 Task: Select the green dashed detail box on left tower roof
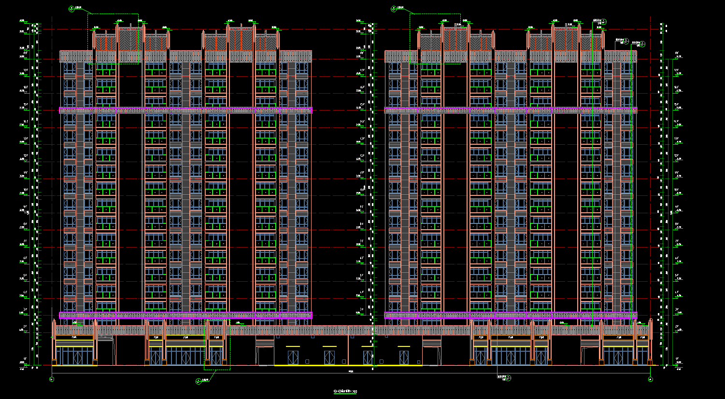(113, 39)
